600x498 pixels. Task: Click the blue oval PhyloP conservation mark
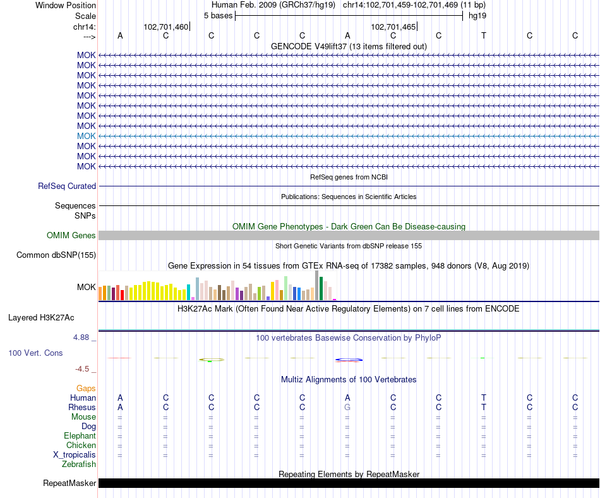click(x=349, y=360)
